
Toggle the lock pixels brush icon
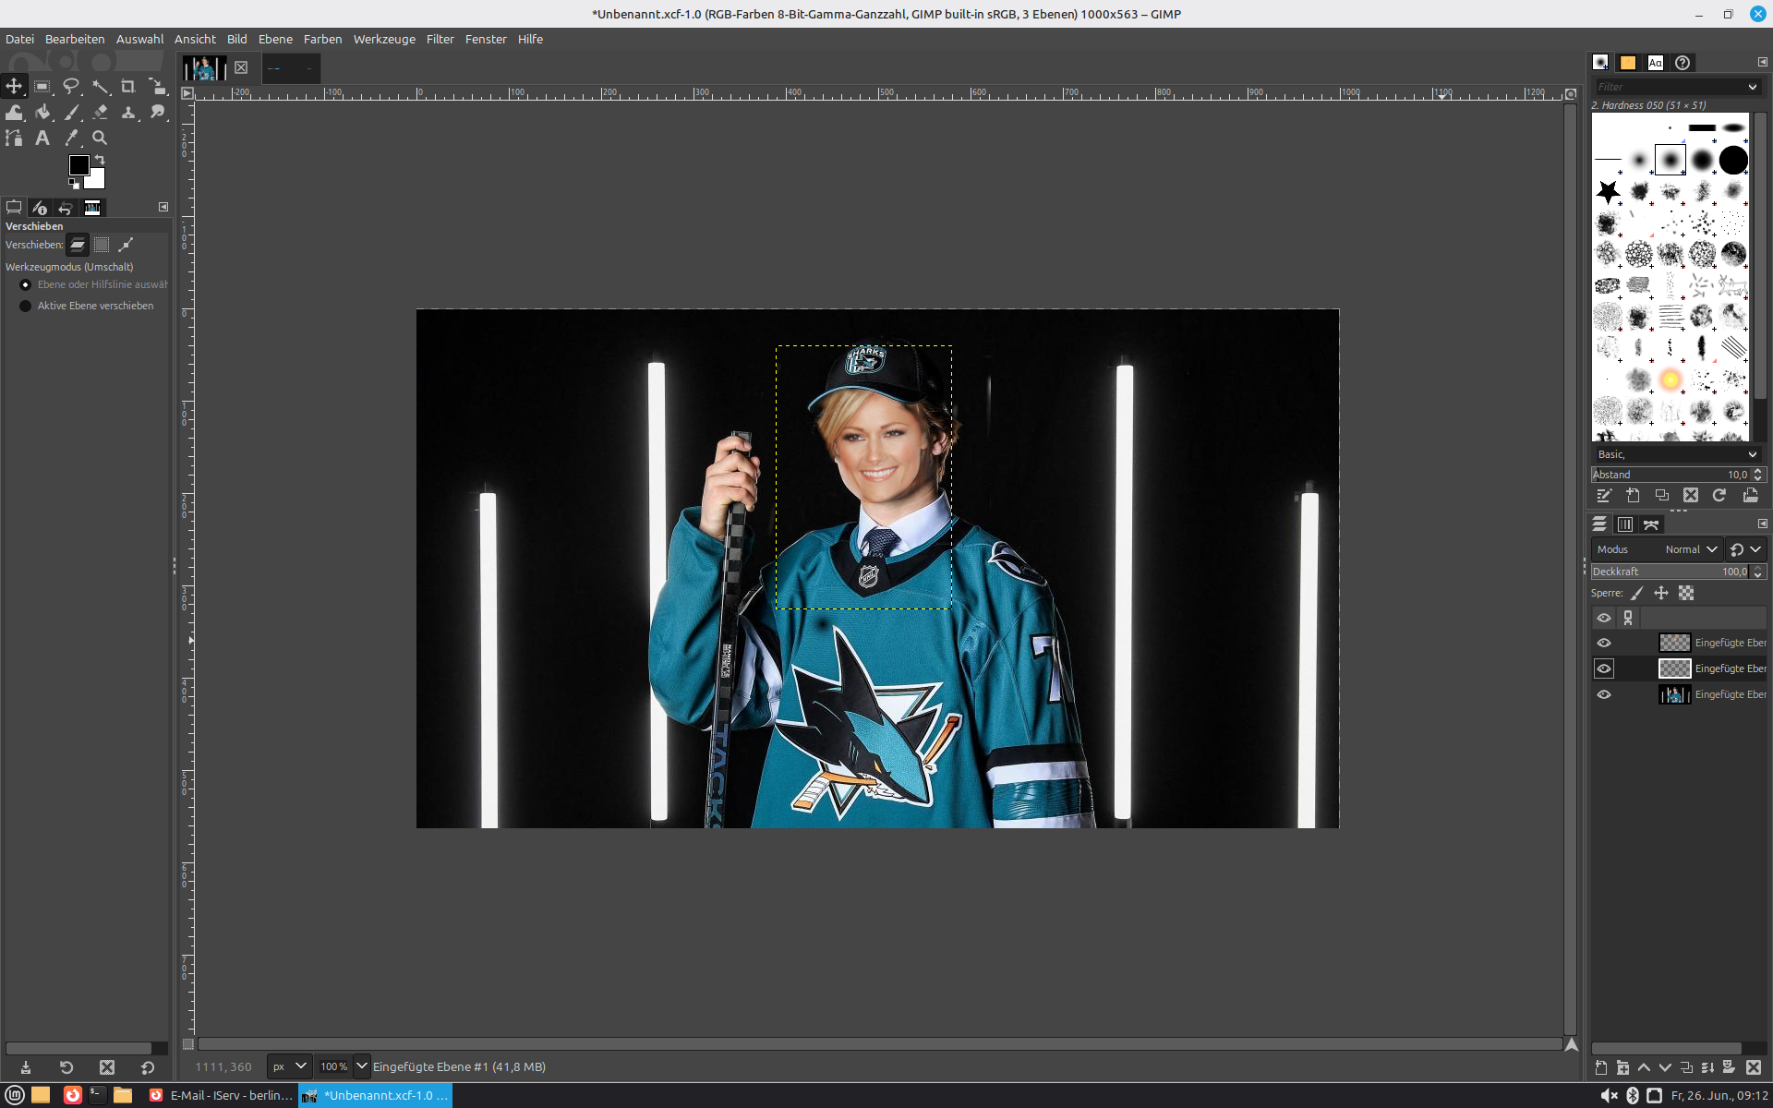(1636, 594)
